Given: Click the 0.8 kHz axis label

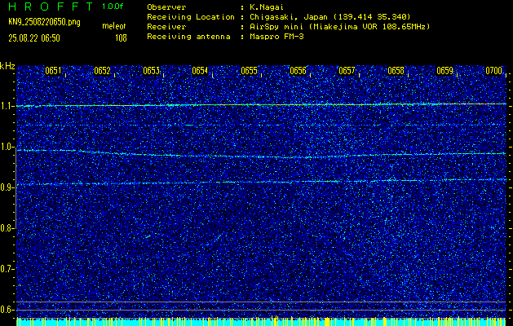Looking at the screenshot, I should pos(6,228).
